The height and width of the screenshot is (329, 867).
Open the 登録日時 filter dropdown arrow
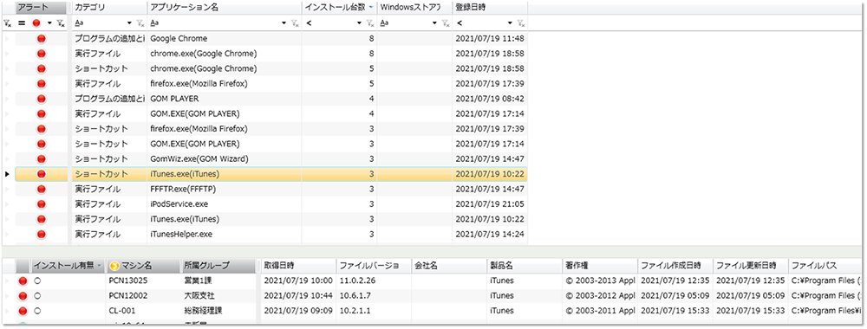509,23
